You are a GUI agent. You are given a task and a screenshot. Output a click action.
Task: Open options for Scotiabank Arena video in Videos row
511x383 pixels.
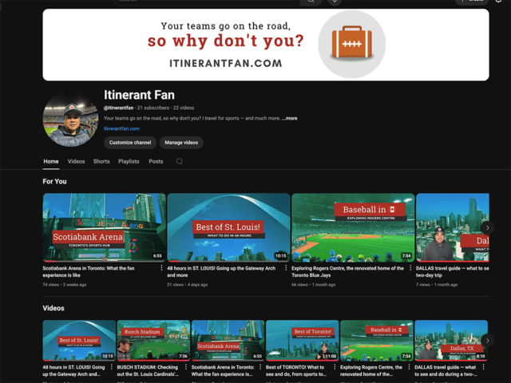(x=260, y=367)
